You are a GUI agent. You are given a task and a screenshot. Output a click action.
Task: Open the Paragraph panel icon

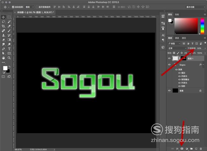coord(163,40)
